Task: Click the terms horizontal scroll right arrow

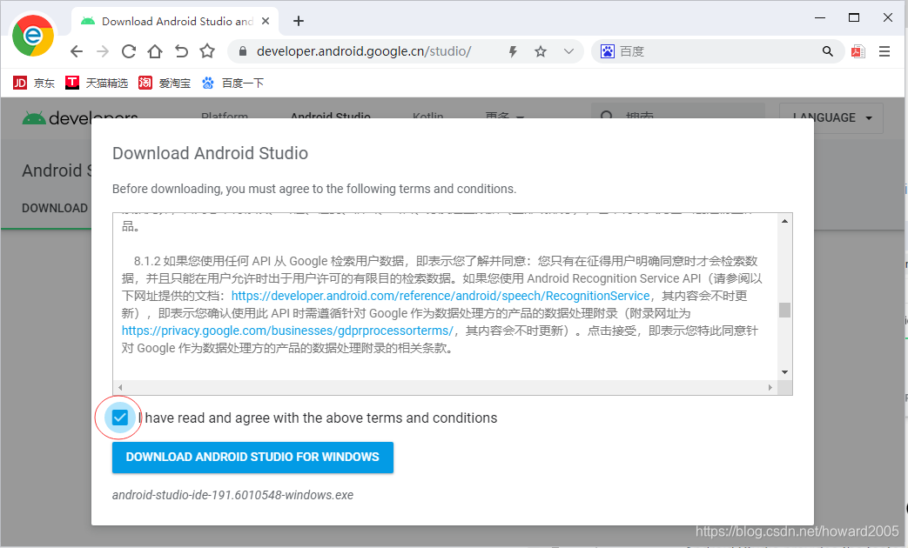Action: pyautogui.click(x=770, y=387)
